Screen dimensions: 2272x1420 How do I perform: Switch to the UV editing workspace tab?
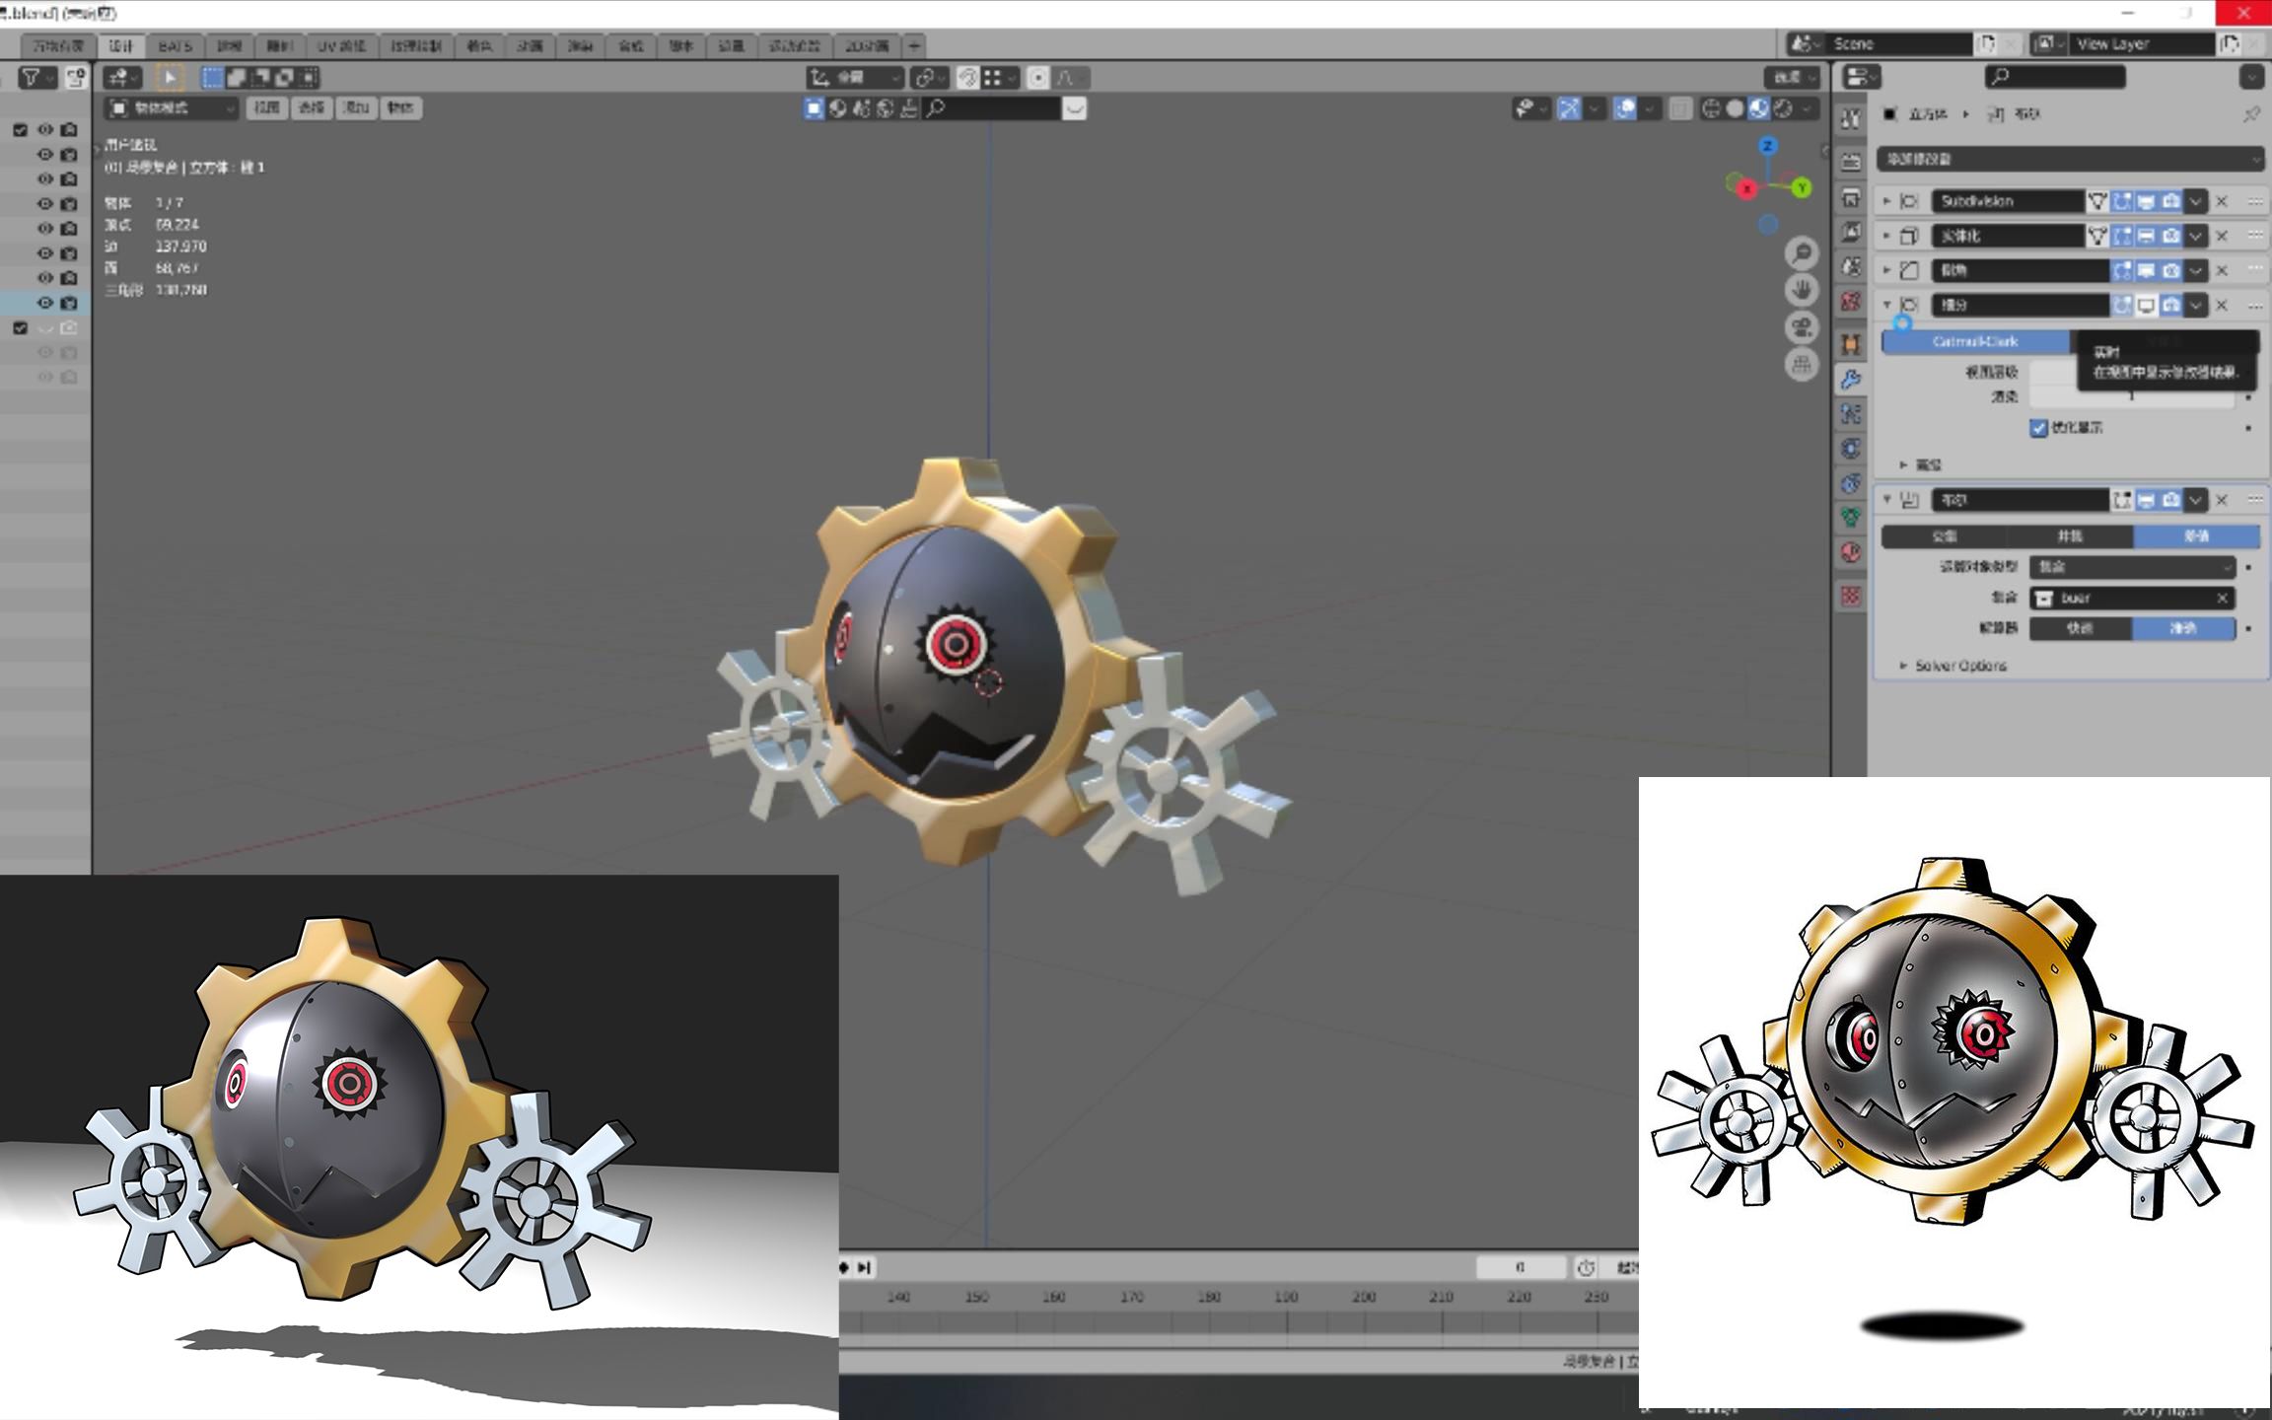(x=341, y=46)
